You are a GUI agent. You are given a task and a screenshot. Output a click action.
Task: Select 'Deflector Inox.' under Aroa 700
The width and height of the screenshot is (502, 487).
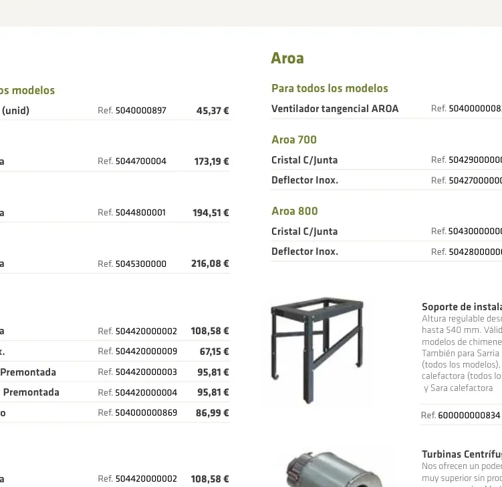(305, 180)
